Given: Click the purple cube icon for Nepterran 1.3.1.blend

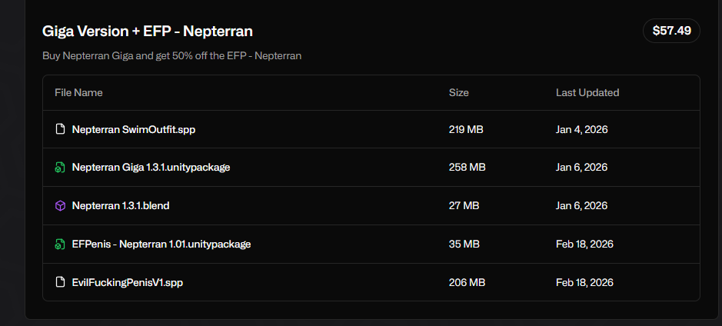Looking at the screenshot, I should pos(60,206).
